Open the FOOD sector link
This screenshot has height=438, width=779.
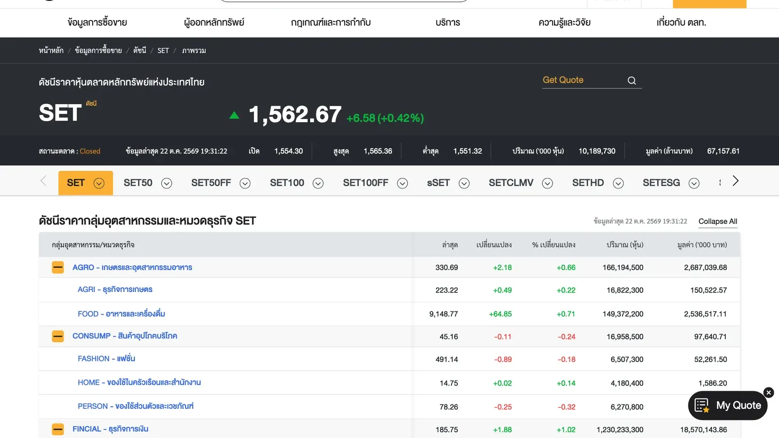click(x=121, y=314)
